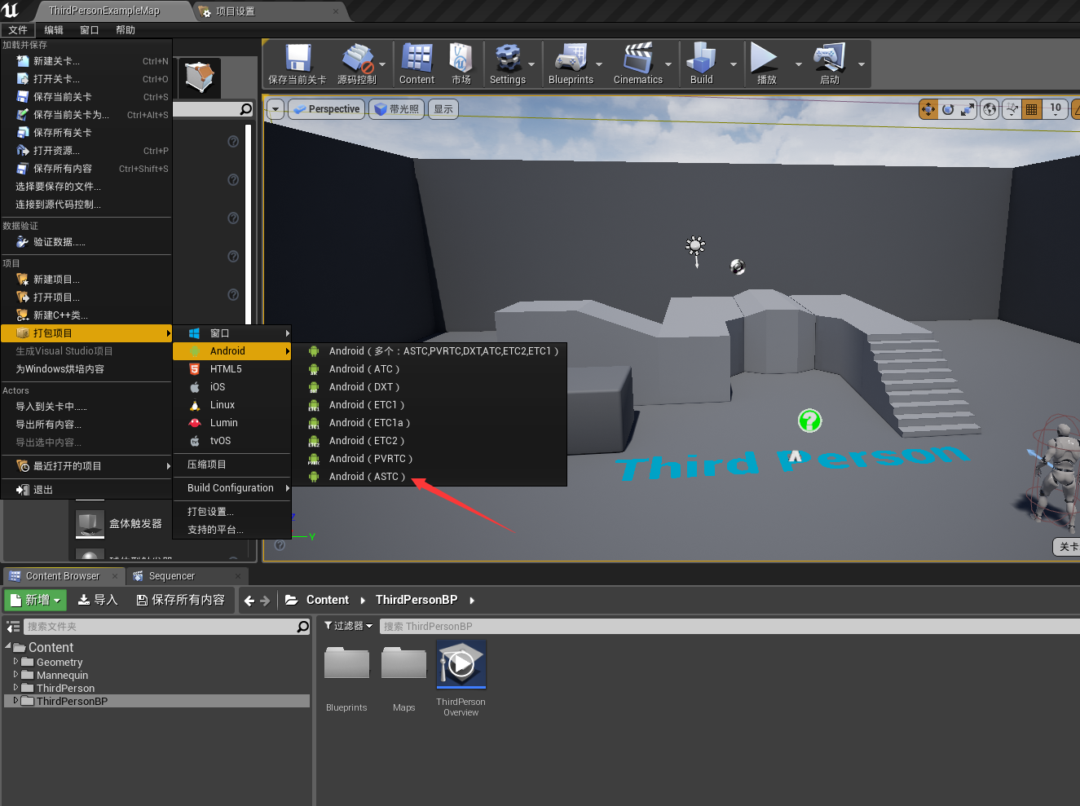Click the Import button in Content Browser
This screenshot has width=1080, height=806.
coord(98,600)
